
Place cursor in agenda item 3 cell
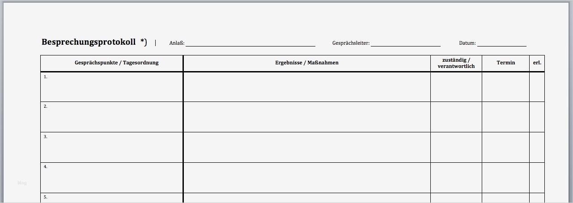pos(112,147)
